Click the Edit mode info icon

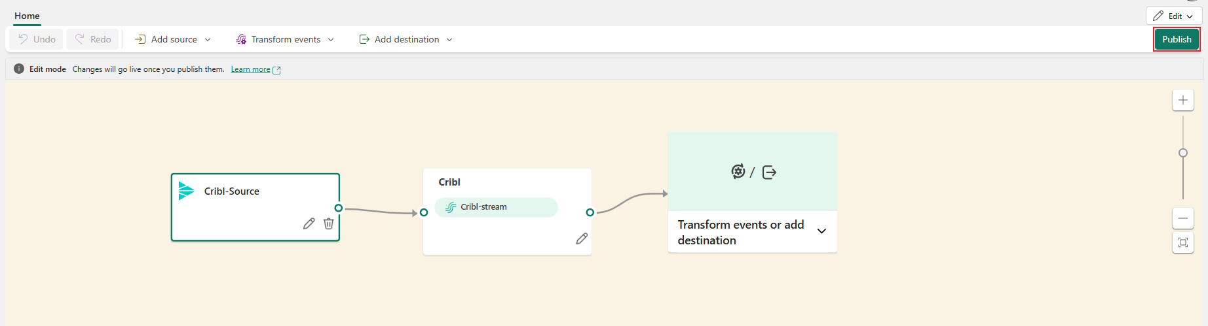pyautogui.click(x=19, y=69)
